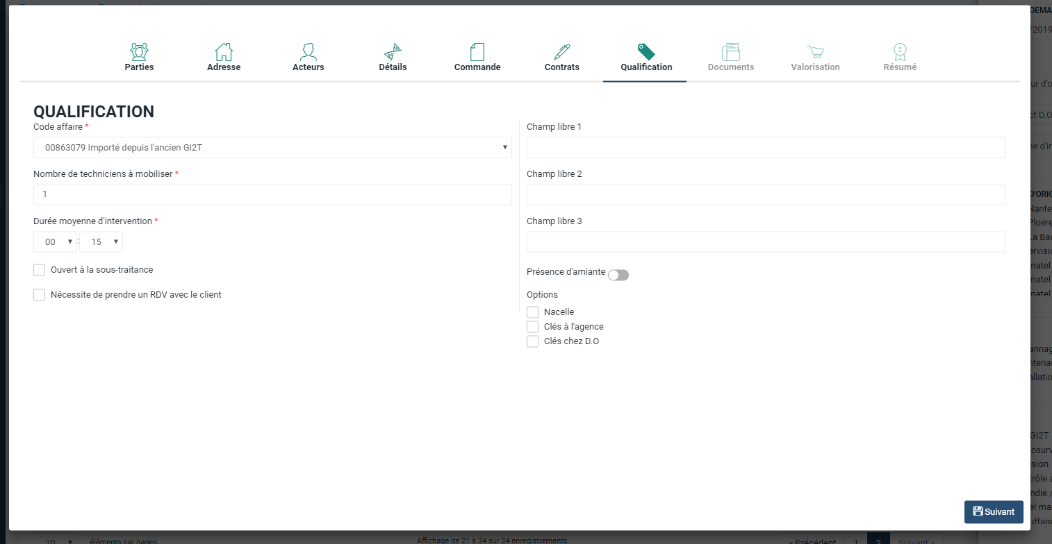Tick the Nacelle option checkbox
1052x544 pixels.
click(x=533, y=312)
